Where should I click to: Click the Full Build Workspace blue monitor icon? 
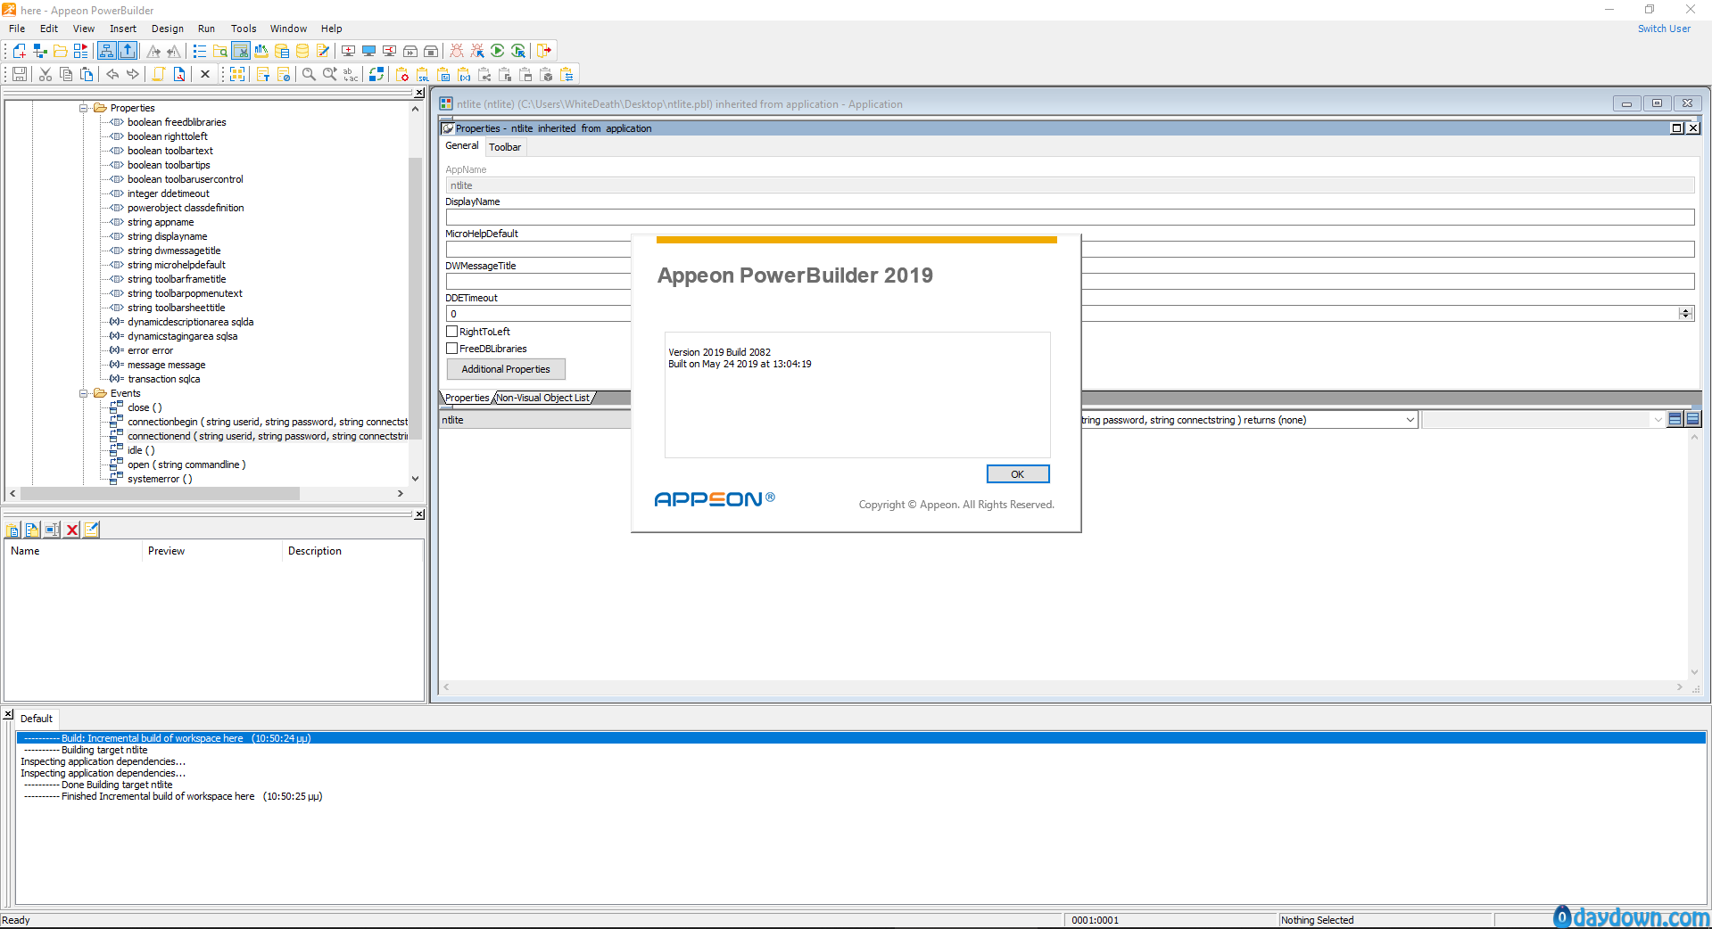(368, 51)
